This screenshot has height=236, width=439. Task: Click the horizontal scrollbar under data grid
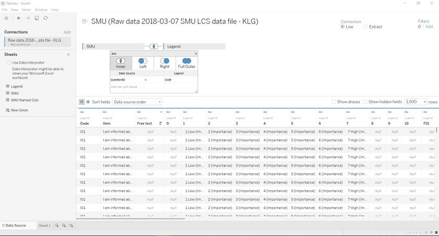pyautogui.click(x=131, y=218)
